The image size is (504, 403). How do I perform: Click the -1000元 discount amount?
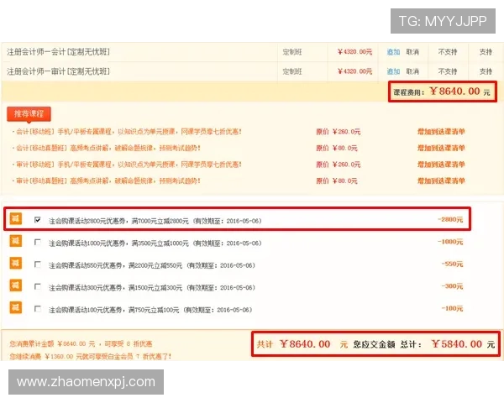point(450,242)
